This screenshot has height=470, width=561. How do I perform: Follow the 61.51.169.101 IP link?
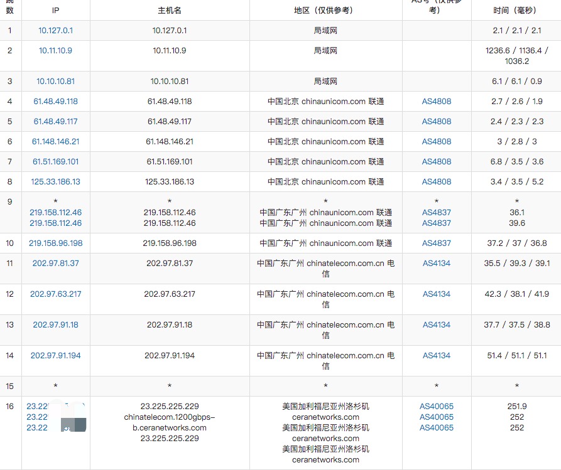[55, 161]
